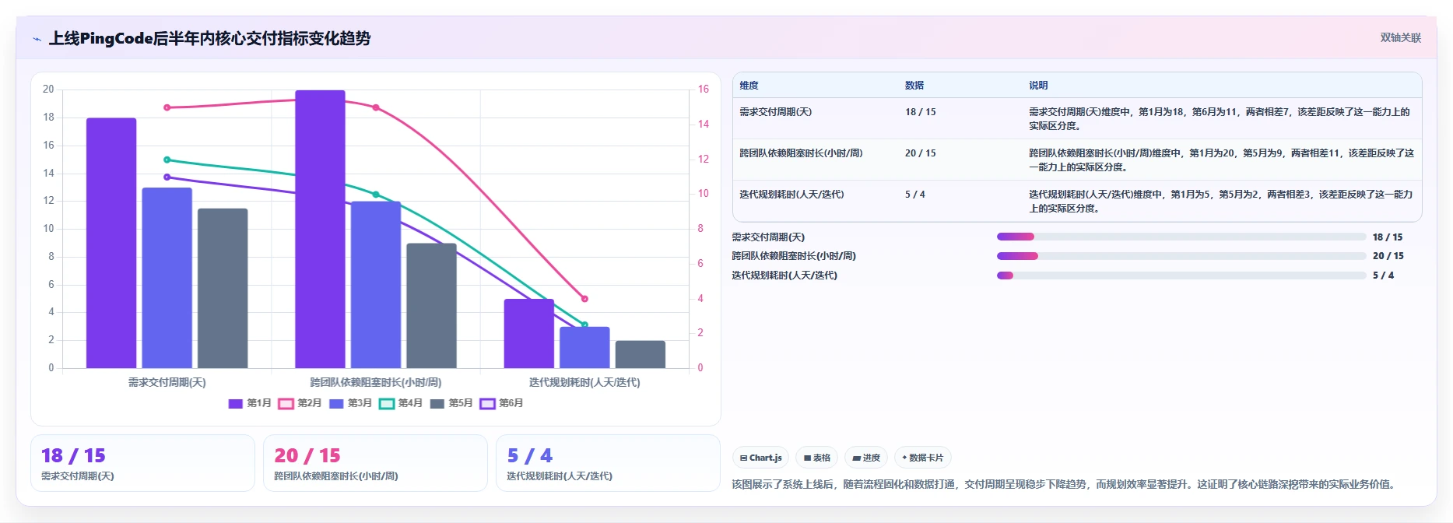Click the purple 第1月 bar in 迭代规划耗时 group
This screenshot has width=1453, height=523.
[529, 333]
